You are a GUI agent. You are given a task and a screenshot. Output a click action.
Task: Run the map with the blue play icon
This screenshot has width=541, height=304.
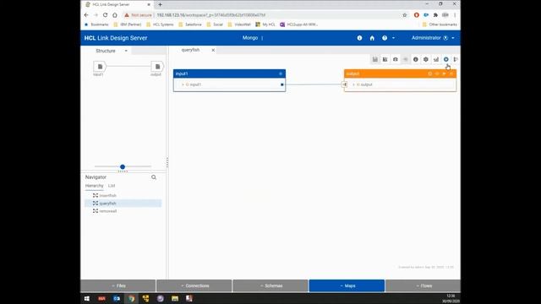tap(446, 59)
